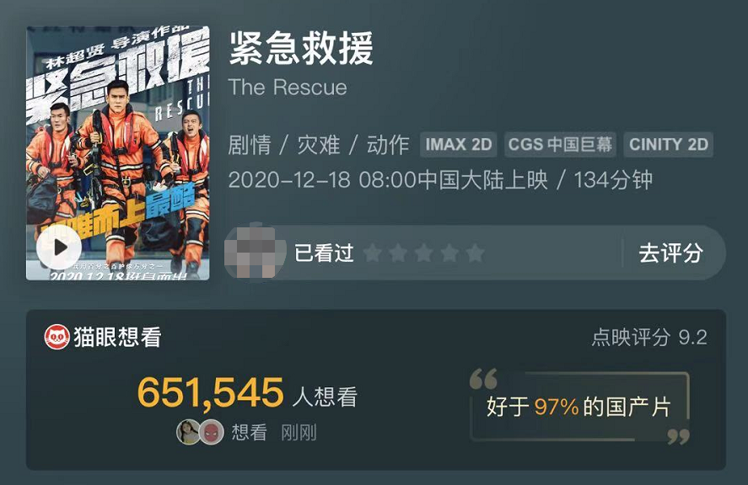Rate with the third star
This screenshot has width=748, height=485.
pos(424,253)
